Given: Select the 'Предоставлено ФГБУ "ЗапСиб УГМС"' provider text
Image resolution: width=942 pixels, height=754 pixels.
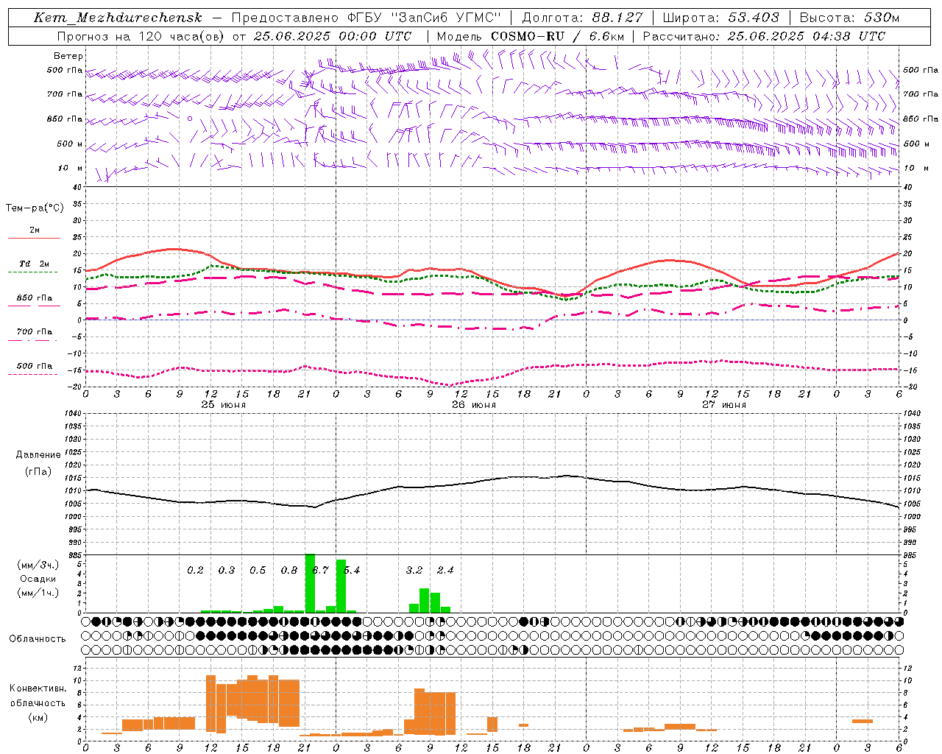Looking at the screenshot, I should point(366,18).
